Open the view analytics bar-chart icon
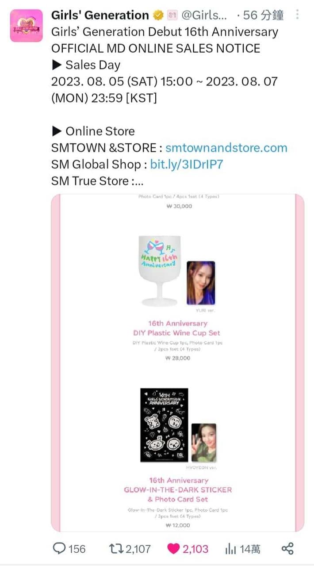Screen dimensions: 314x566 [x=230, y=549]
